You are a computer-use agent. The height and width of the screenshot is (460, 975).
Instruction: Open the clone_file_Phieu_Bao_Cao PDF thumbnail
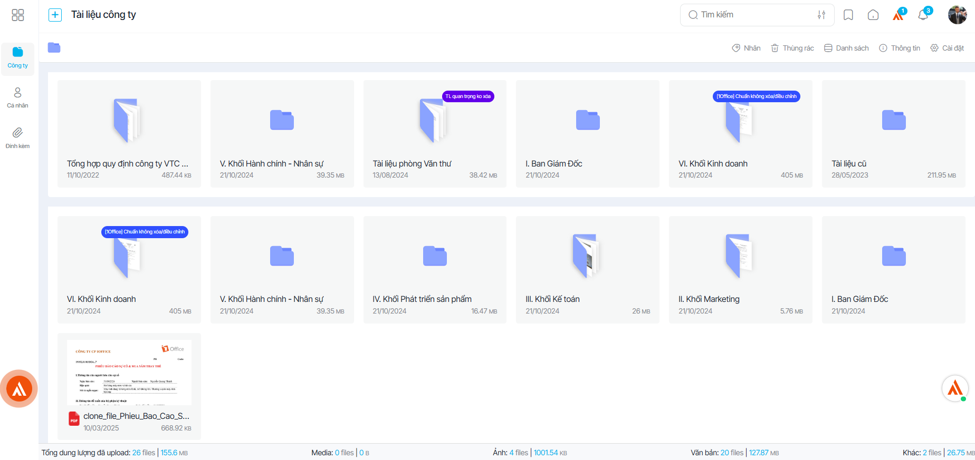click(129, 373)
